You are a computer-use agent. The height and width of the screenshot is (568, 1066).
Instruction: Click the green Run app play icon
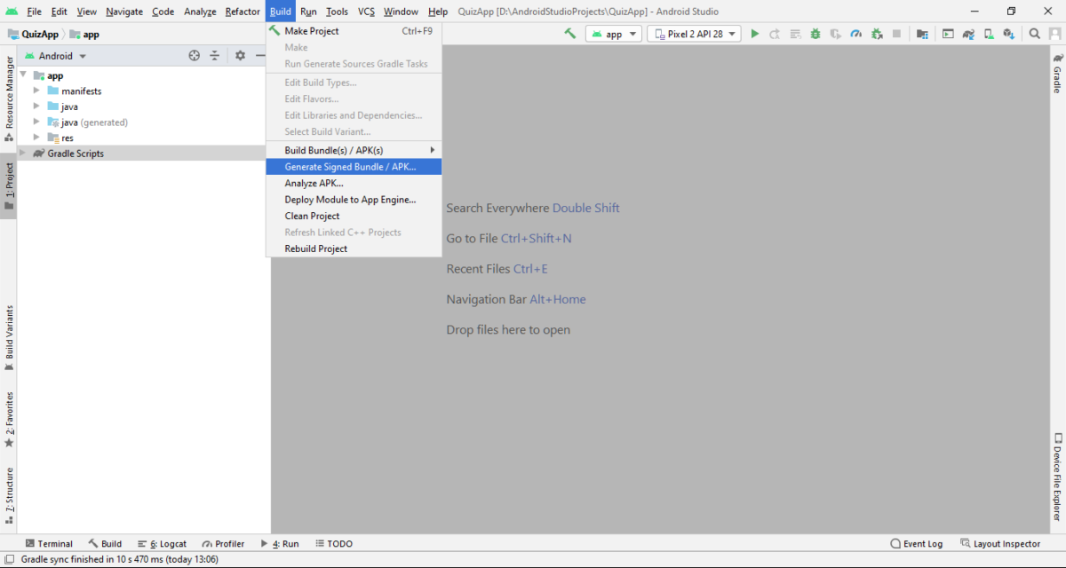[754, 34]
